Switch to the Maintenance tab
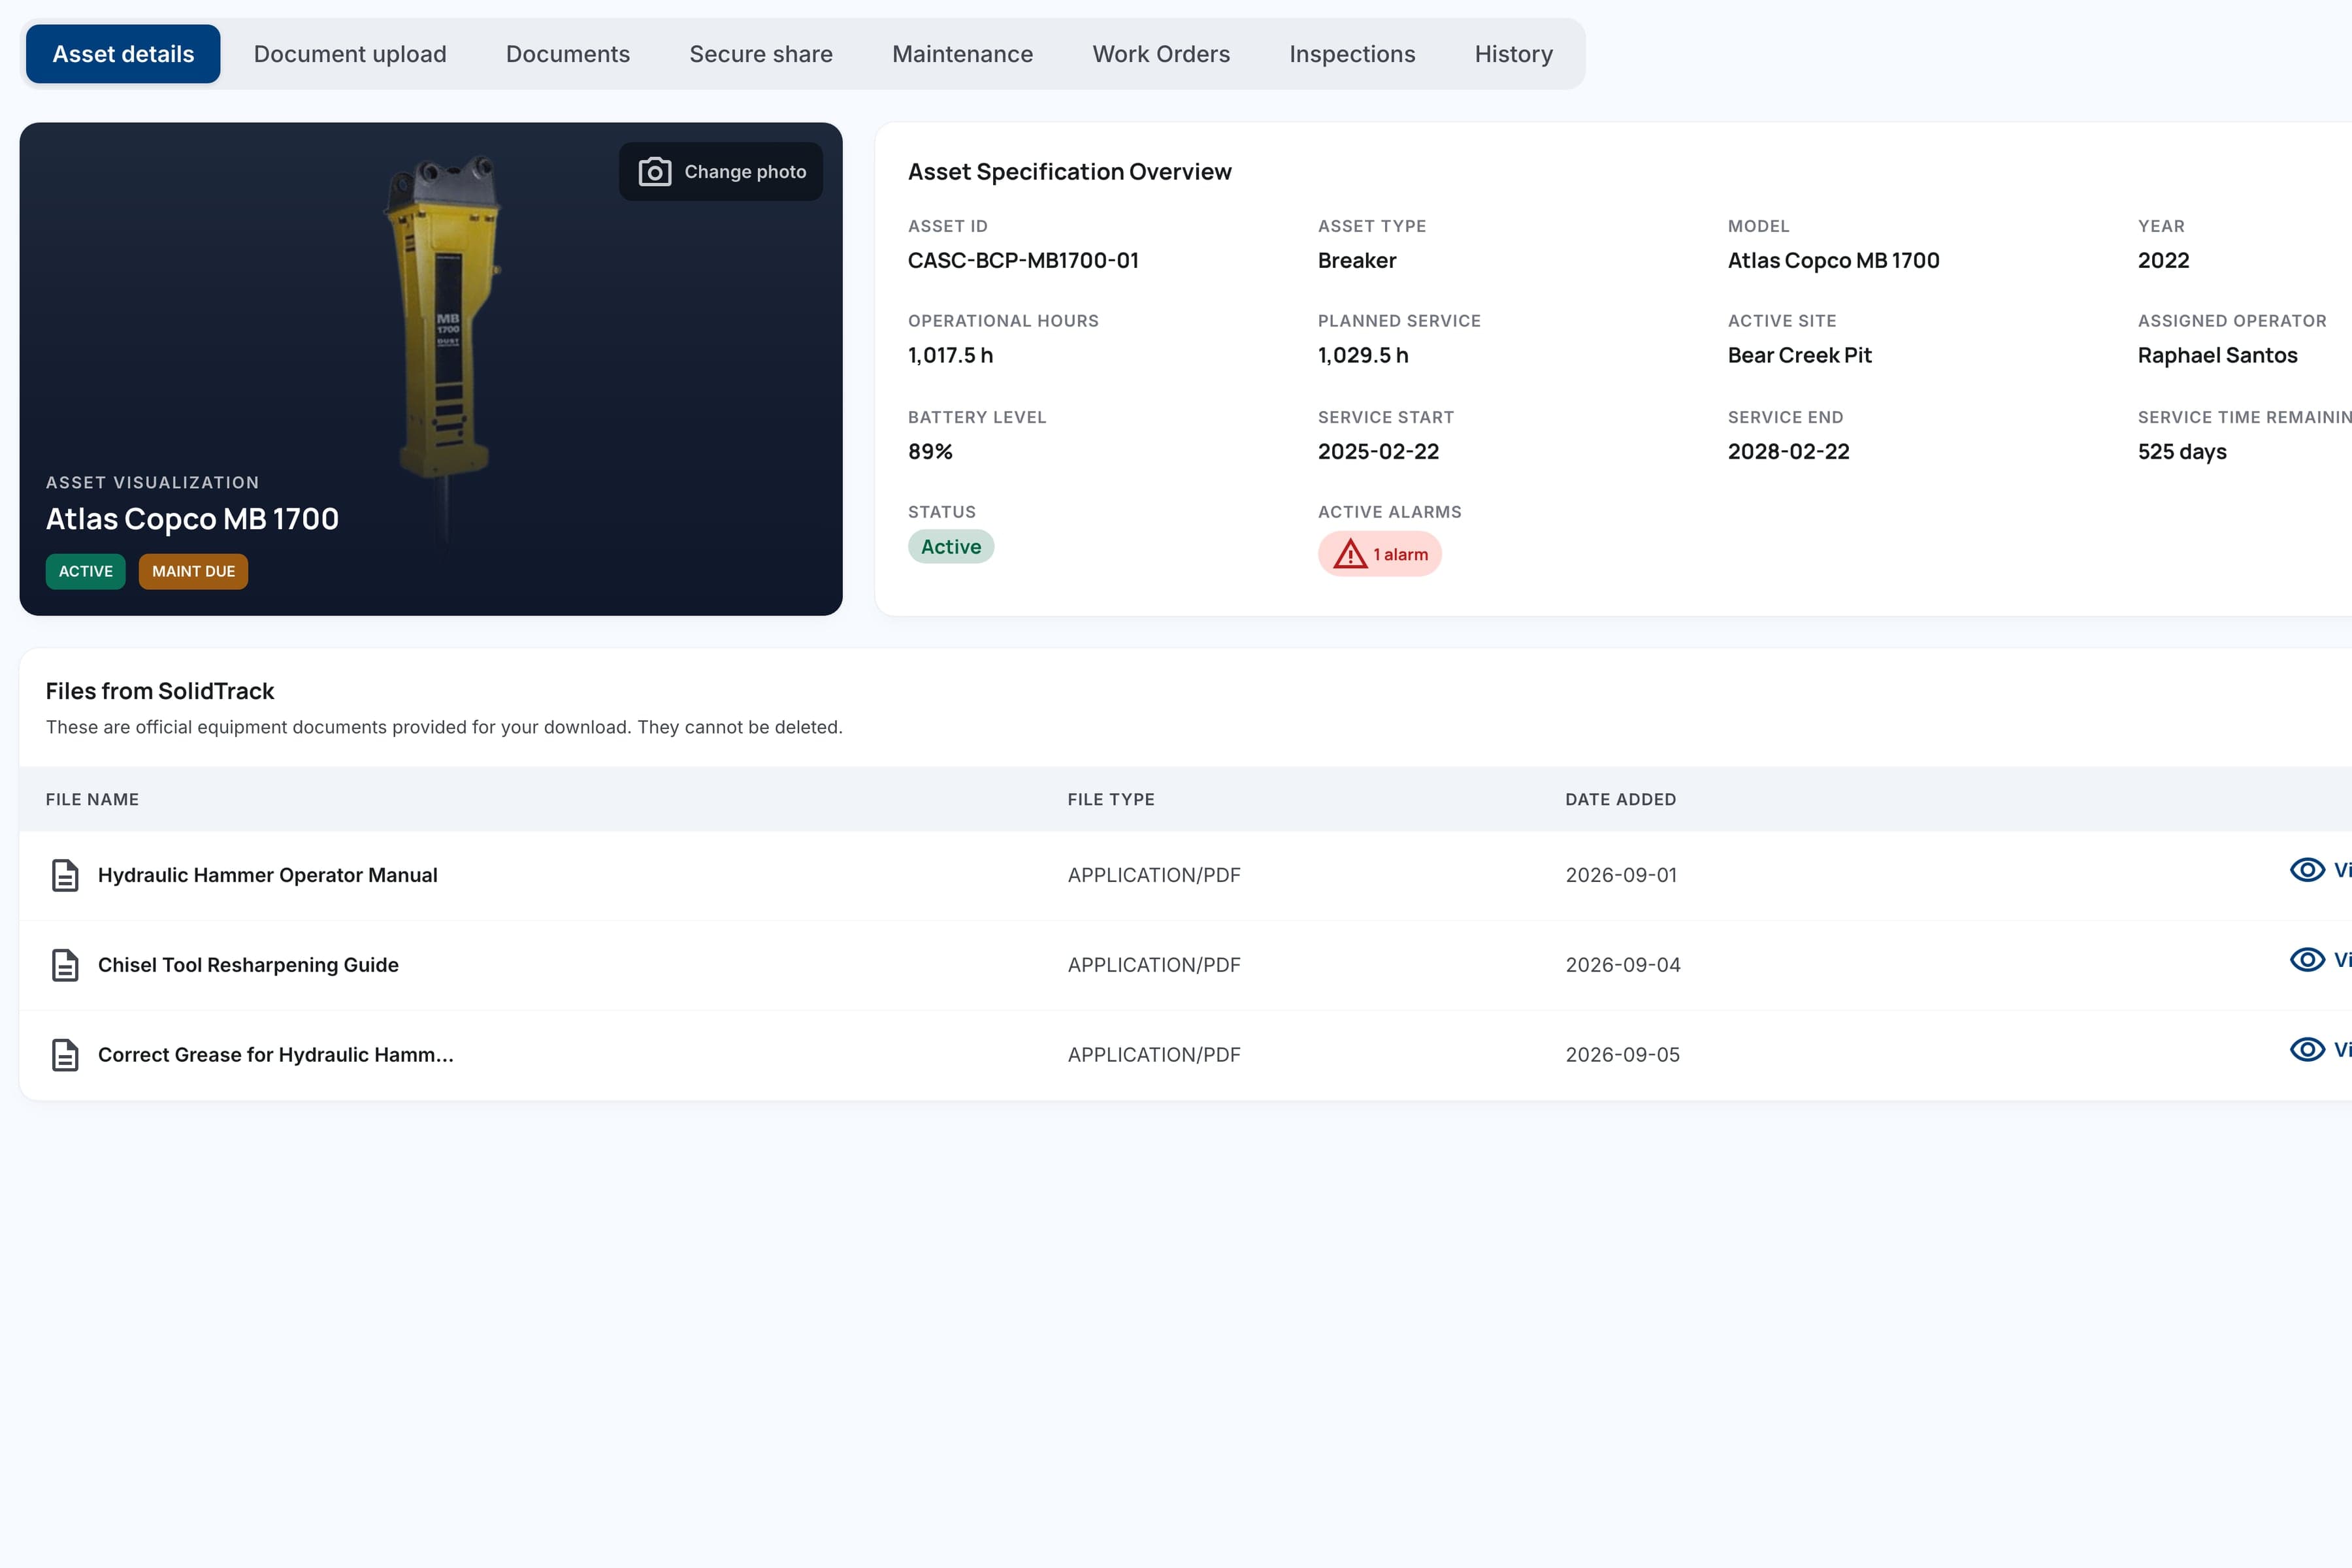The width and height of the screenshot is (2352, 1568). click(962, 54)
